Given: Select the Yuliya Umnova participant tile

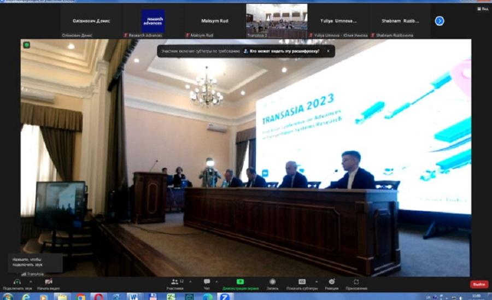Looking at the screenshot, I should (x=338, y=21).
